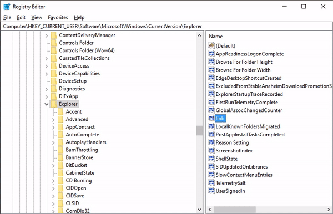The height and width of the screenshot is (214, 333).
Task: Collapse the Explorer key
Action: point(47,104)
